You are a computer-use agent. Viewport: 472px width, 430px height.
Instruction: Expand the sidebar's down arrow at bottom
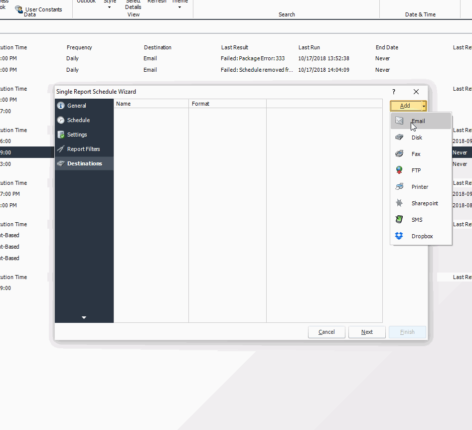point(84,317)
